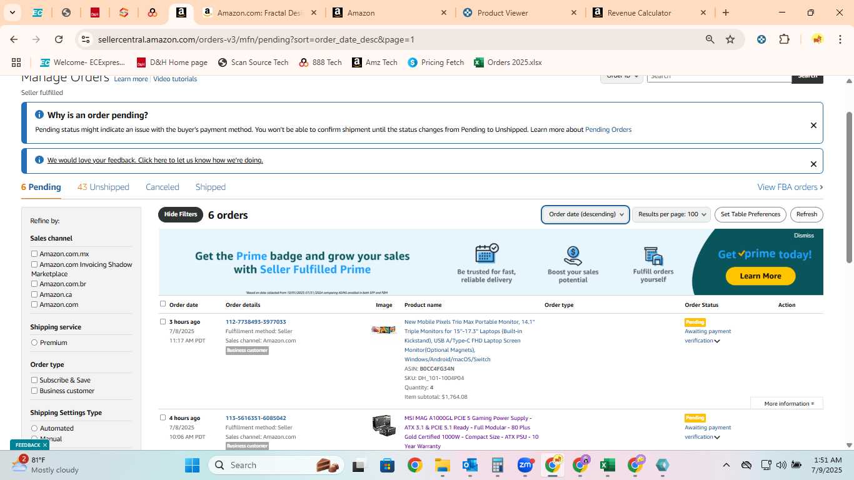Viewport: 854px width, 480px height.
Task: Expand Awaiting payment verification for Mobile Pixels order
Action: coord(717,341)
